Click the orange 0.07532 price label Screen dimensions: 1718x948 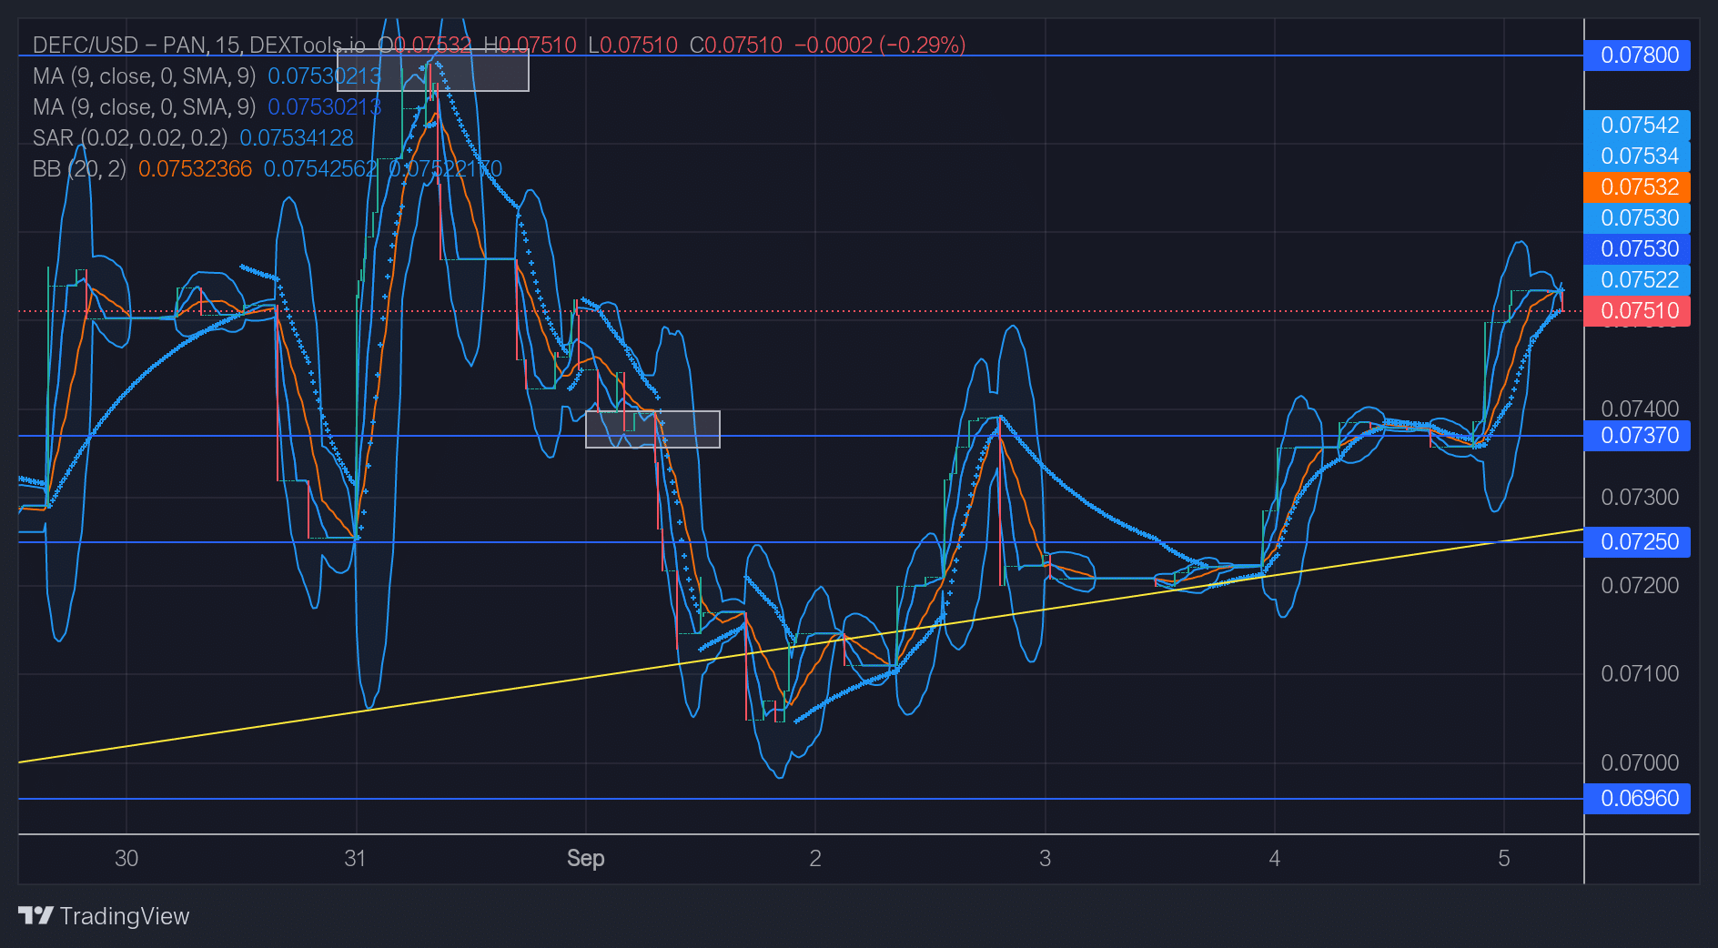(1638, 187)
